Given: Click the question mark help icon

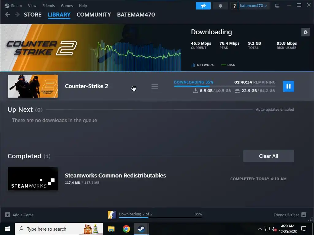Looking at the screenshot, I should (234, 6).
